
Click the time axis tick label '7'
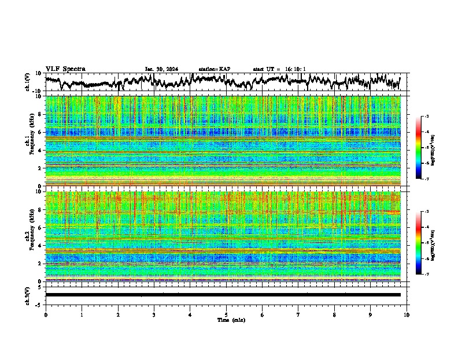[x=298, y=315]
